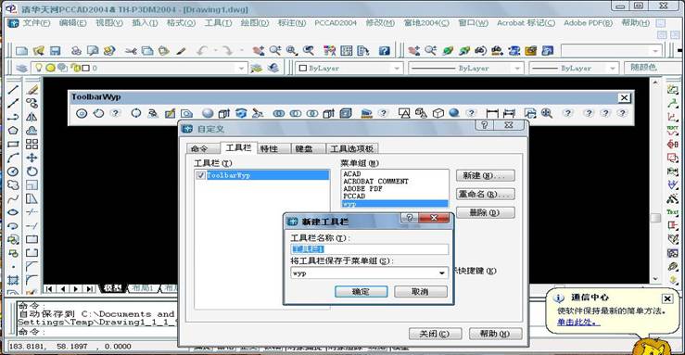This screenshot has height=355, width=685.
Task: Open the 修改(M) menu
Action: (380, 22)
